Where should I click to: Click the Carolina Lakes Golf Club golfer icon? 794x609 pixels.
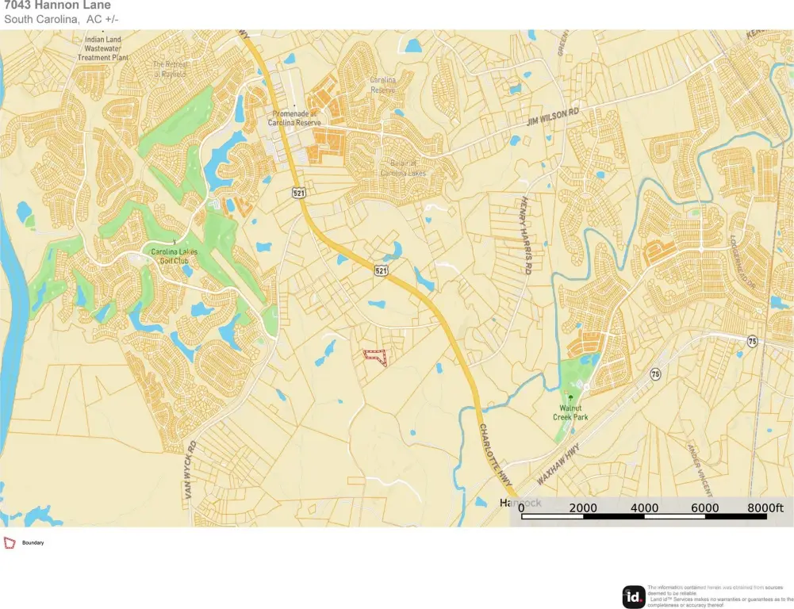click(175, 242)
